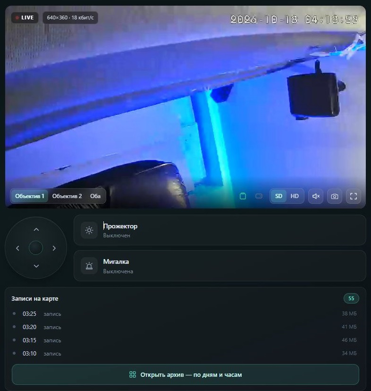Click the 38 МБ size value

pyautogui.click(x=349, y=313)
